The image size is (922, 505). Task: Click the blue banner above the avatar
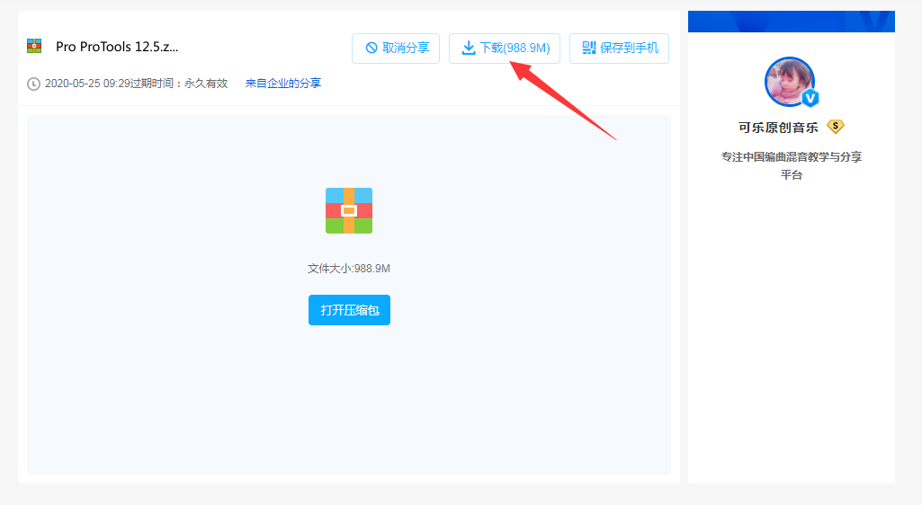tap(792, 22)
